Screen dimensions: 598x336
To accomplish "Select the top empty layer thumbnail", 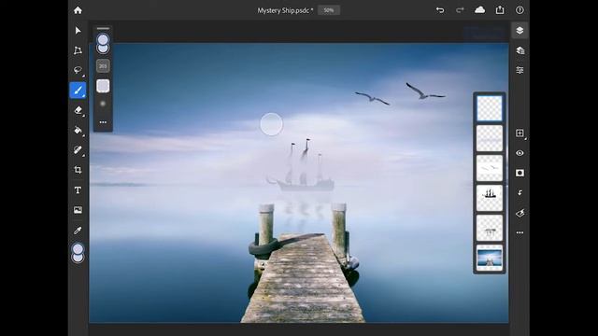I will 490,108.
